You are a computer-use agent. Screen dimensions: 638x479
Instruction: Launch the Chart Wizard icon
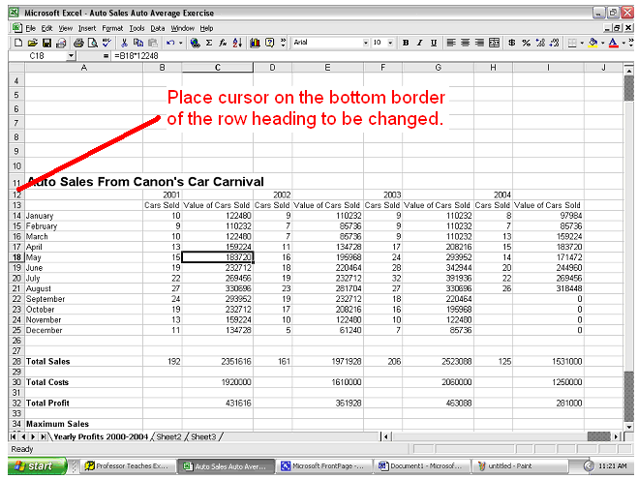[255, 43]
